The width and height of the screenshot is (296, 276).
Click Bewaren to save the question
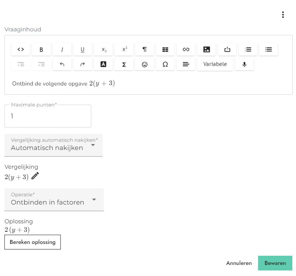tap(275, 263)
